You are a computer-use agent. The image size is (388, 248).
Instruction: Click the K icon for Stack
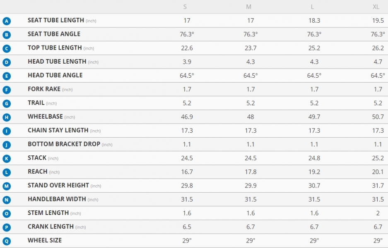coord(7,158)
